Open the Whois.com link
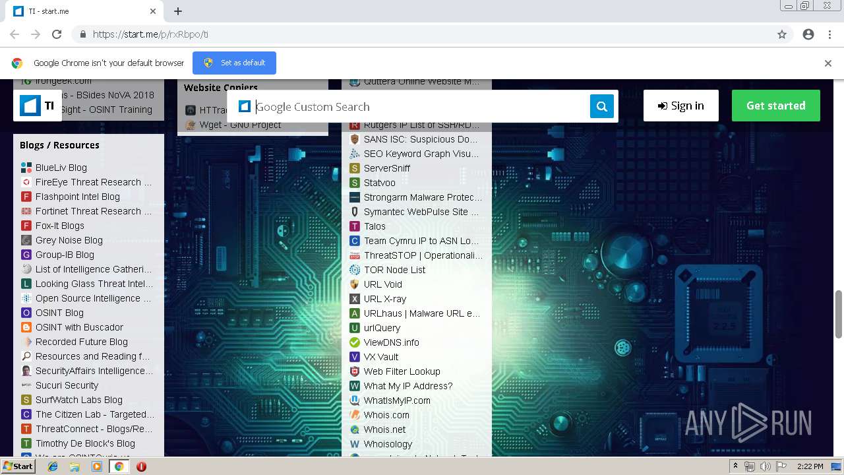Viewport: 844px width, 475px height. point(386,415)
